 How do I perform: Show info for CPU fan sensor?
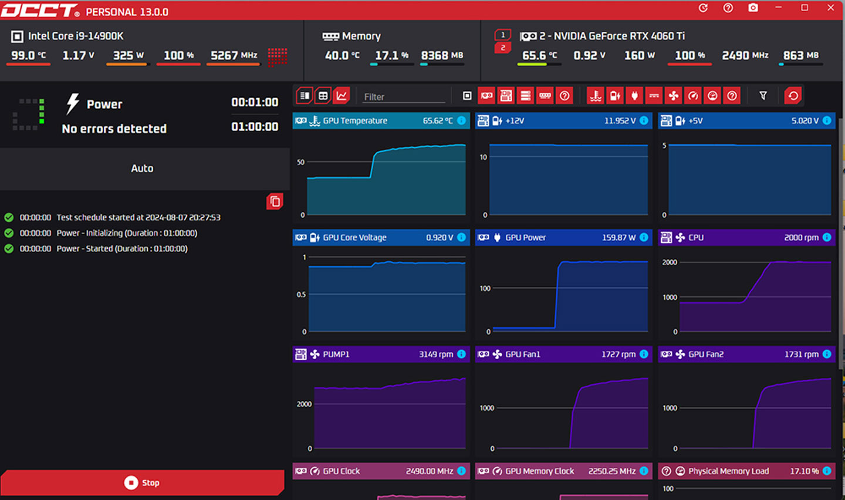point(827,238)
